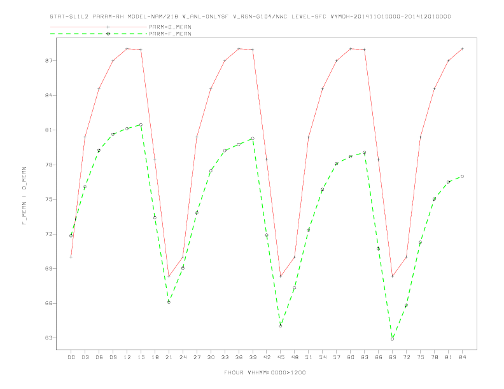
Task: Click x-axis tick label 54
Action: (x=323, y=357)
